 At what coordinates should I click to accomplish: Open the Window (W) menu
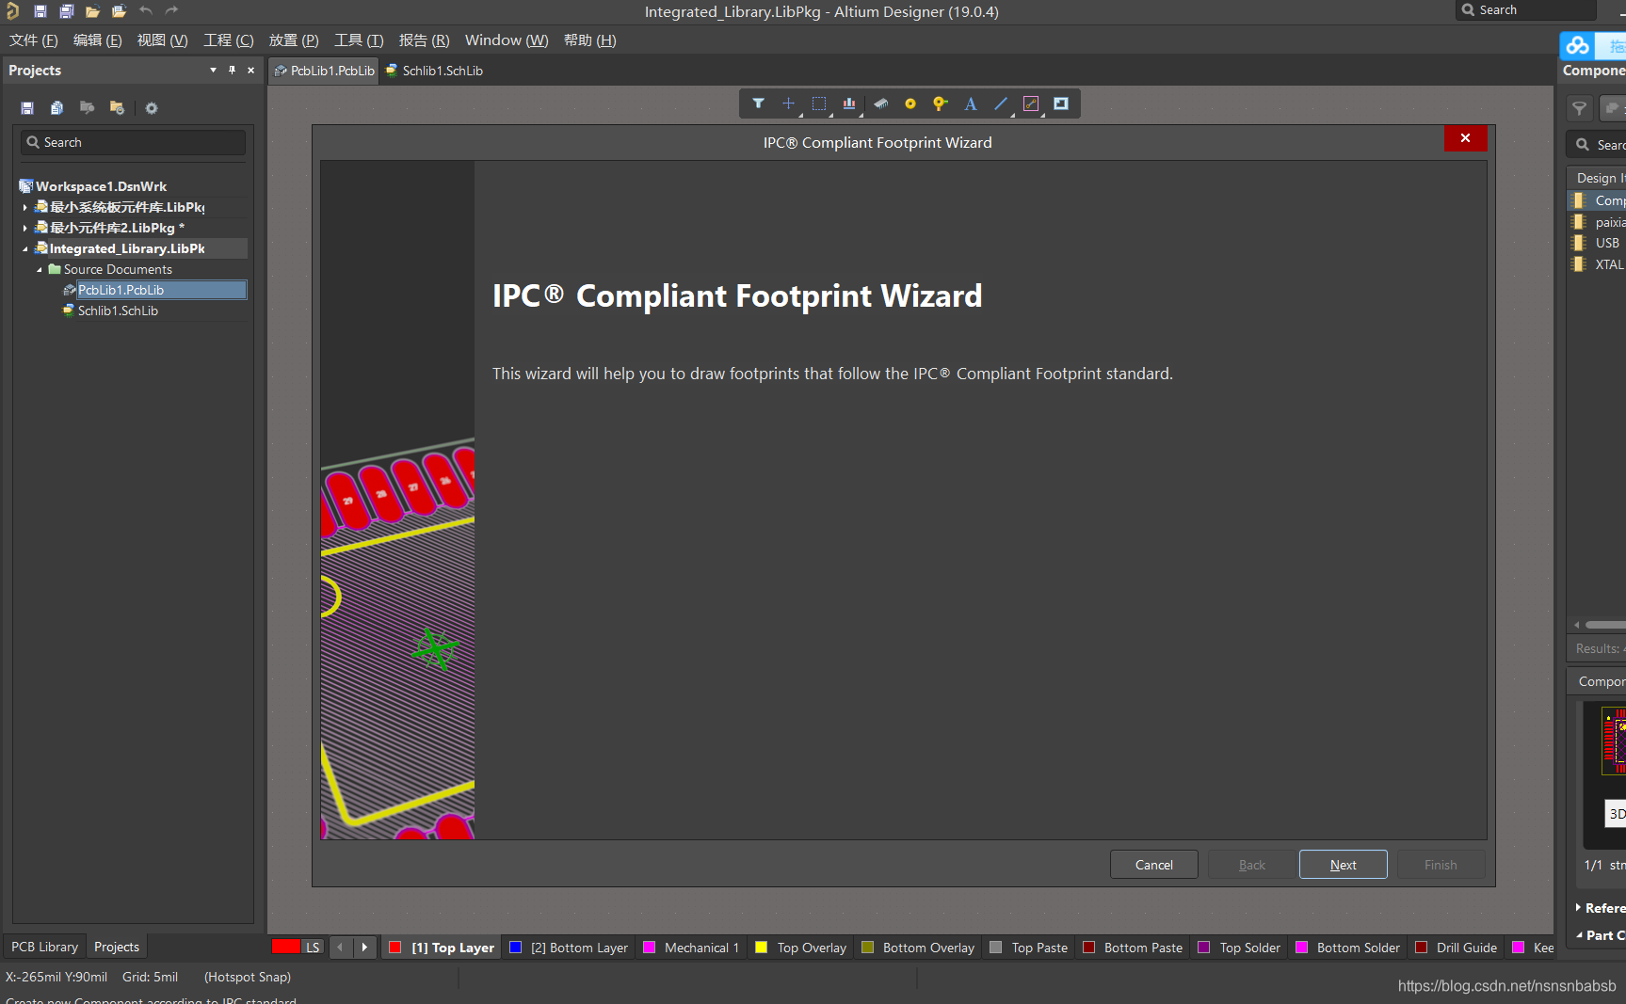[x=507, y=40]
